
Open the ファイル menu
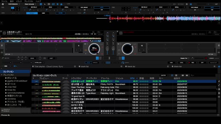click(4, 1)
